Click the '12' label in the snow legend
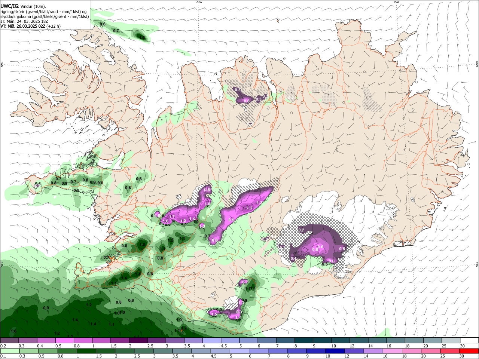The width and height of the screenshot is (479, 359). (x=352, y=346)
